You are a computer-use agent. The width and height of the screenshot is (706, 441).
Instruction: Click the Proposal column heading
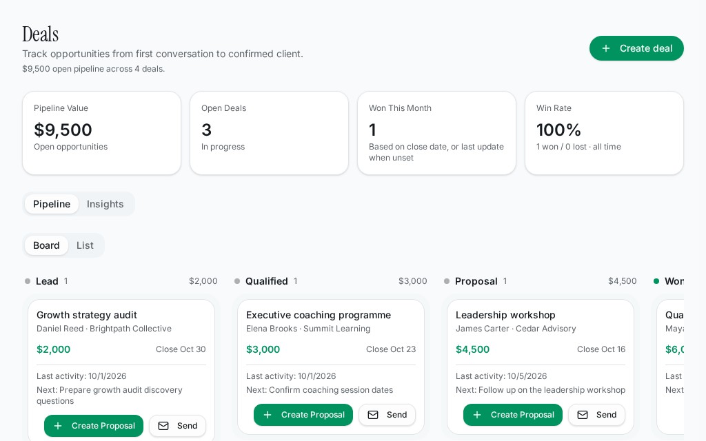476,281
